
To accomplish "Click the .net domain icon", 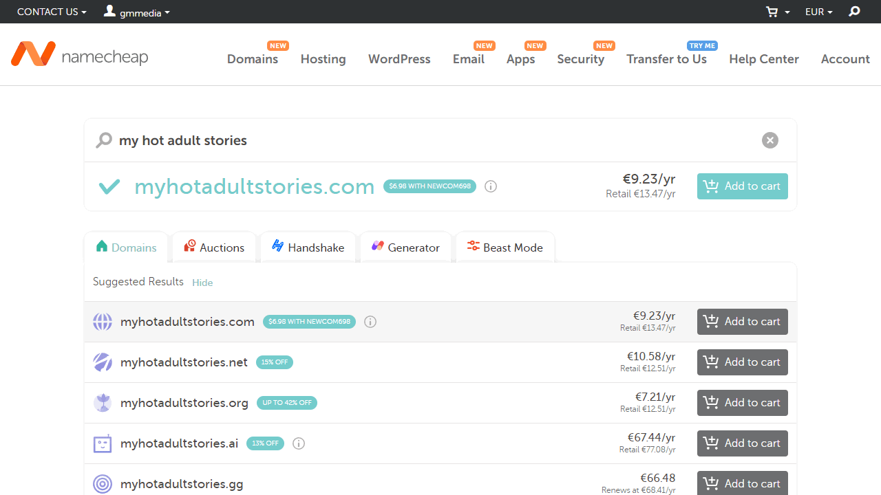I will click(103, 362).
